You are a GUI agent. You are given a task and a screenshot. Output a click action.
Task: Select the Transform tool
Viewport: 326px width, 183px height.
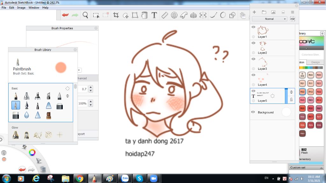(135, 15)
